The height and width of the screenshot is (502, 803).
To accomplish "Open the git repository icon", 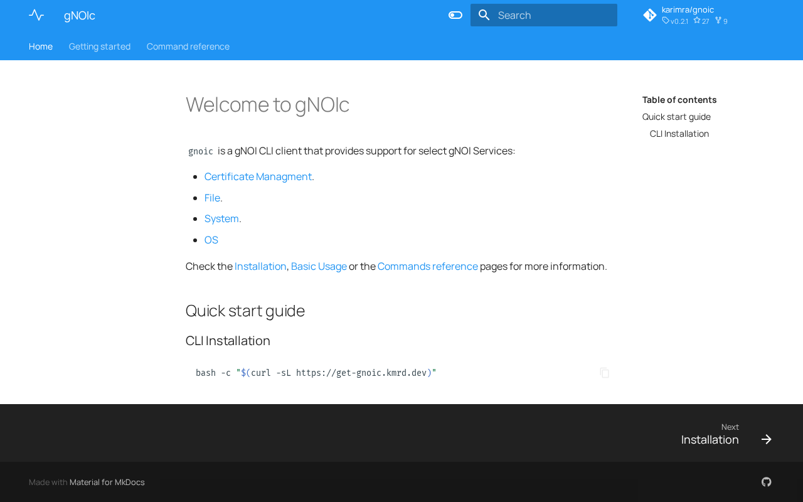I will point(650,15).
